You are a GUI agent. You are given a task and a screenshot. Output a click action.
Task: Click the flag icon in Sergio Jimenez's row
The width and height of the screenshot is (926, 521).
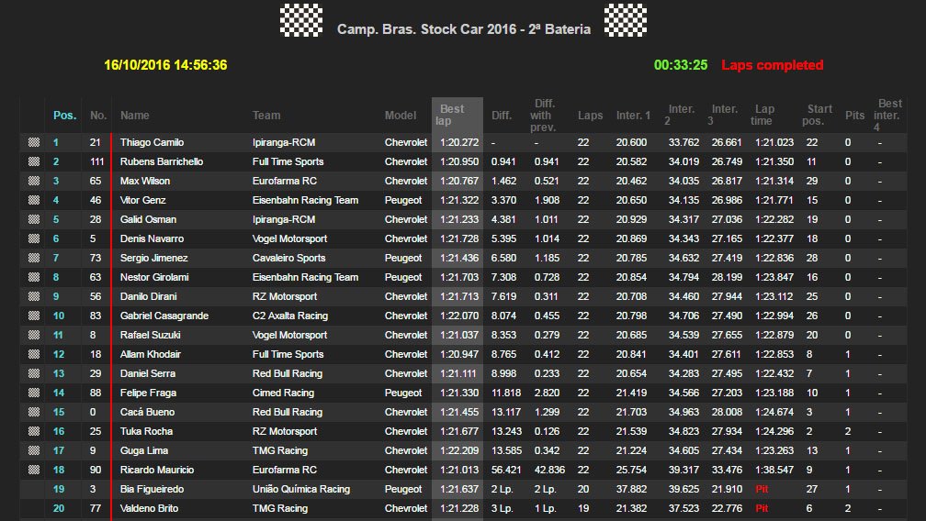click(x=34, y=258)
